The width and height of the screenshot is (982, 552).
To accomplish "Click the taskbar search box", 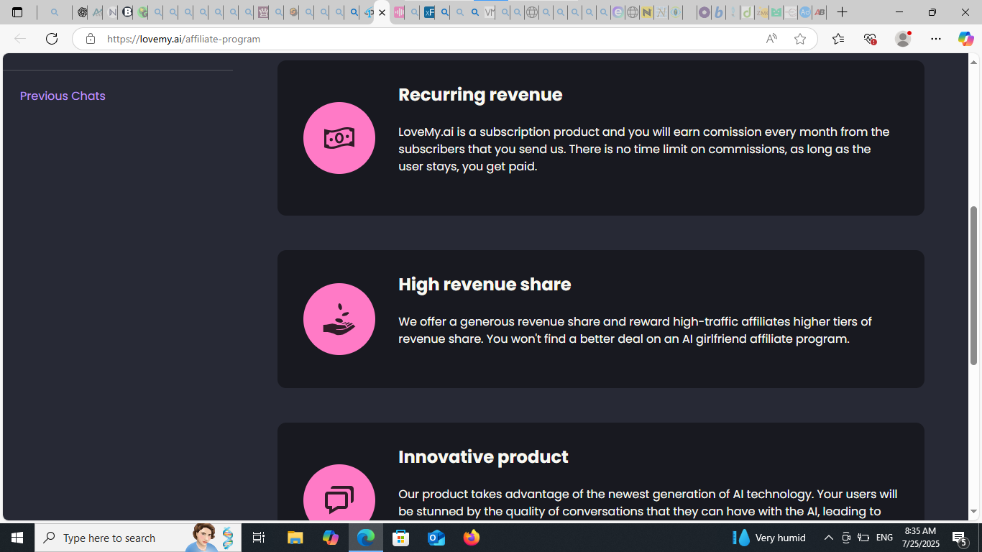I will pos(138,538).
